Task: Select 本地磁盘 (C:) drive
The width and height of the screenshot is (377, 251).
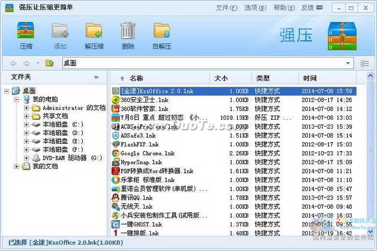Action: 63,125
